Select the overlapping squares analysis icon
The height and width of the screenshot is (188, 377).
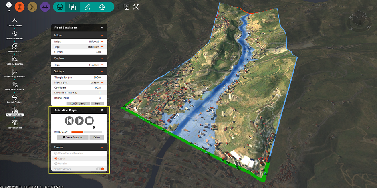(x=73, y=7)
